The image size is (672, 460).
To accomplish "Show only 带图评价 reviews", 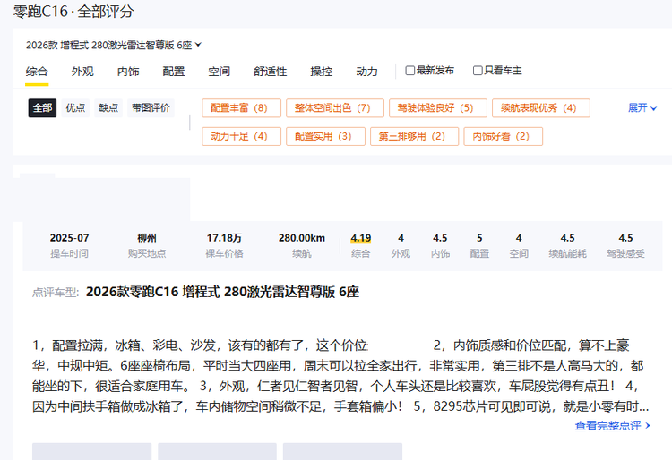I will [151, 107].
